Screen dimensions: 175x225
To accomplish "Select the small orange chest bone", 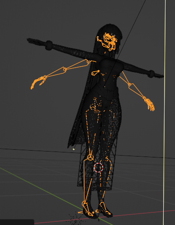I will (95, 73).
